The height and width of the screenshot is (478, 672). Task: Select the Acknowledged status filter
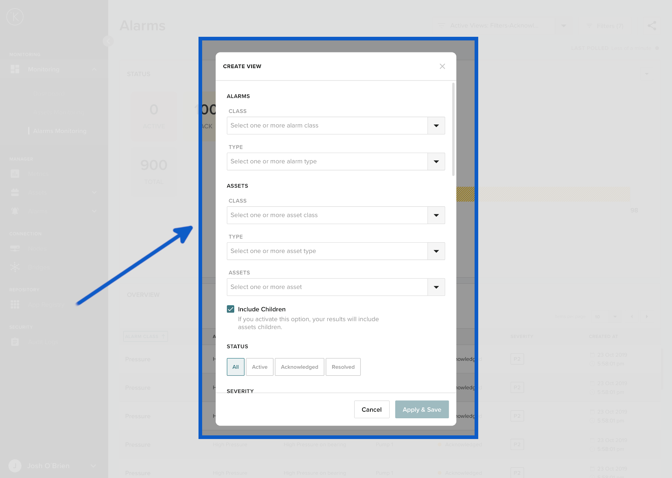click(299, 367)
